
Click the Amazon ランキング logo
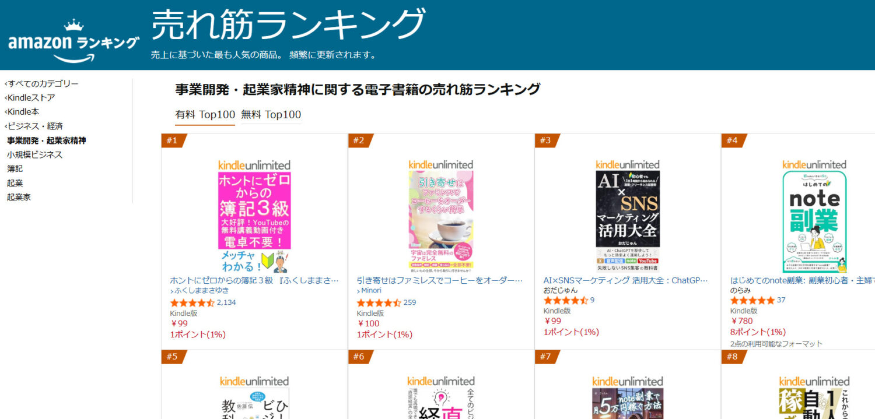point(73,42)
